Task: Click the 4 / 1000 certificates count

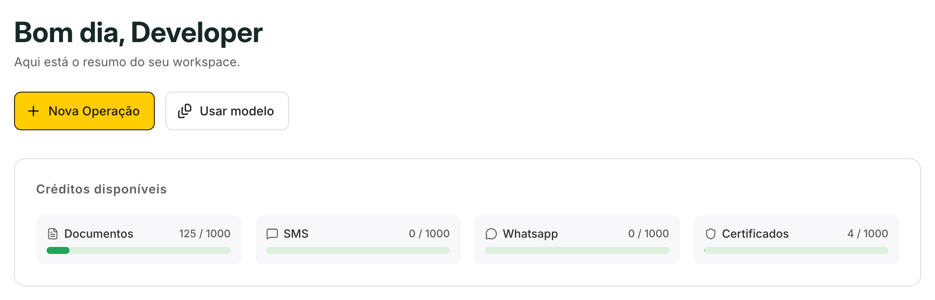Action: 868,234
